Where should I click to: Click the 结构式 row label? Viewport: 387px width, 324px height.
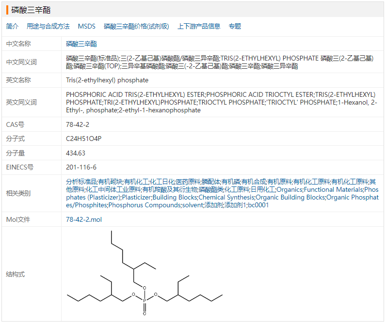[x=16, y=274]
